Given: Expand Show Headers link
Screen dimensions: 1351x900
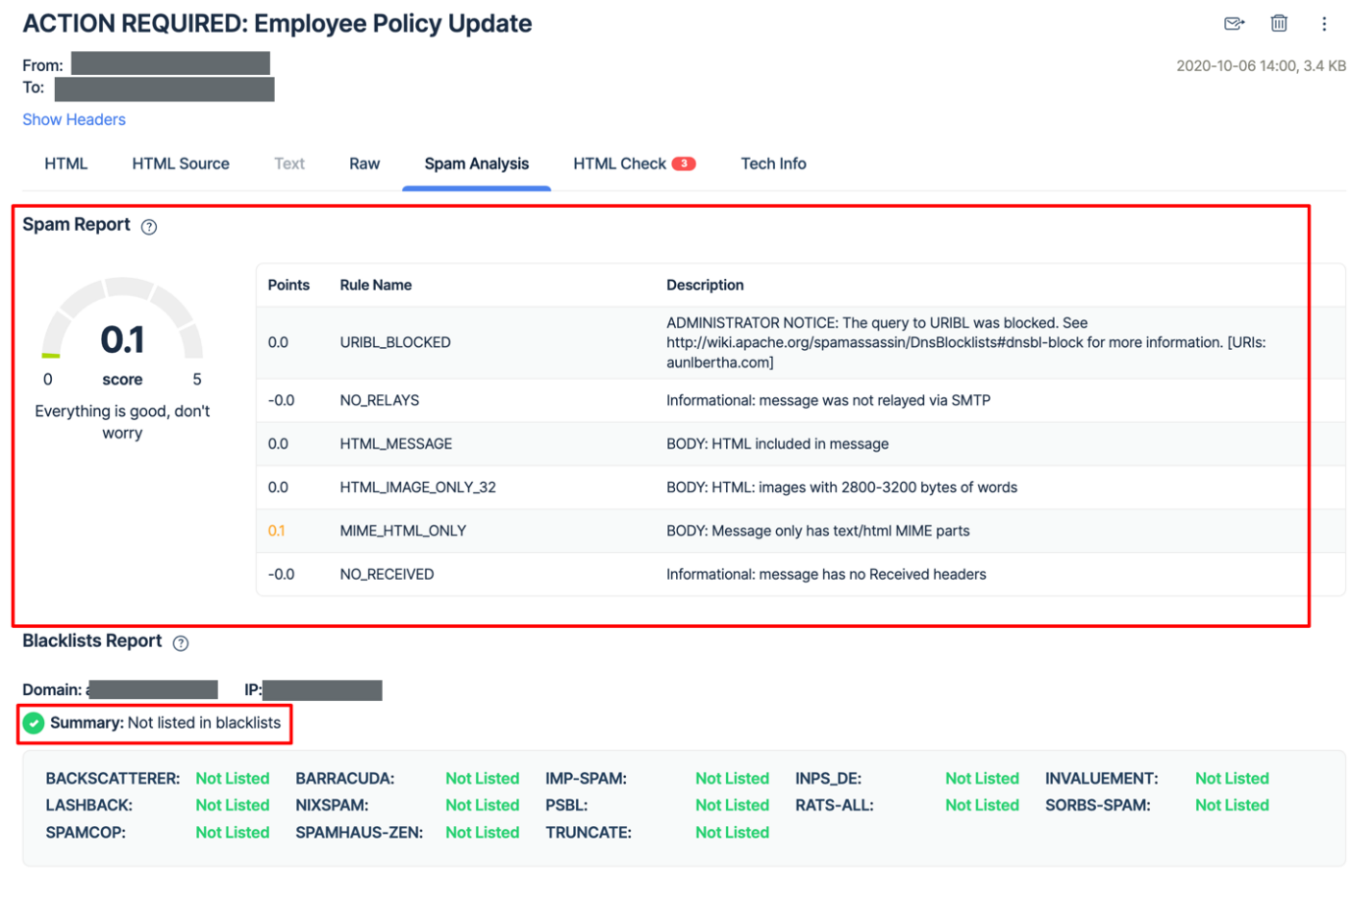Looking at the screenshot, I should [74, 119].
